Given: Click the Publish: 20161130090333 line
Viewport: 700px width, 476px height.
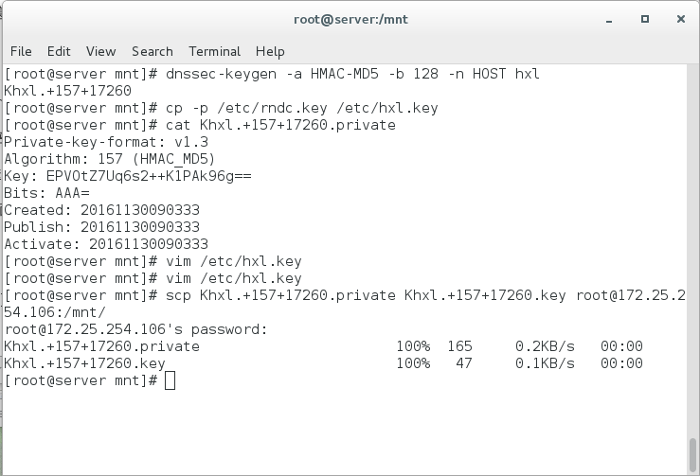Looking at the screenshot, I should pos(101,227).
